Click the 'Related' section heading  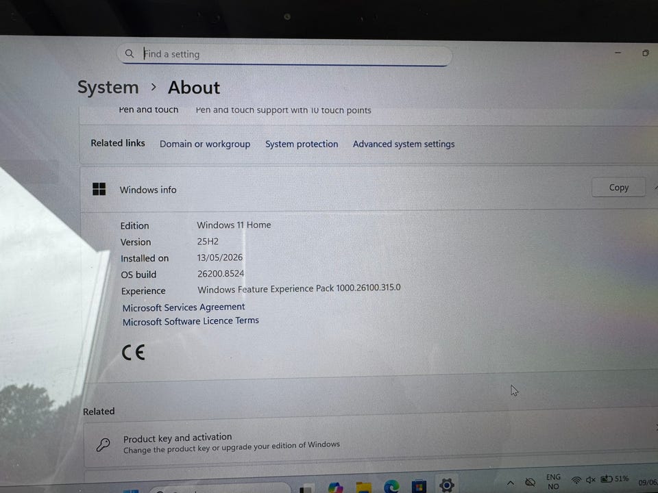click(x=99, y=412)
